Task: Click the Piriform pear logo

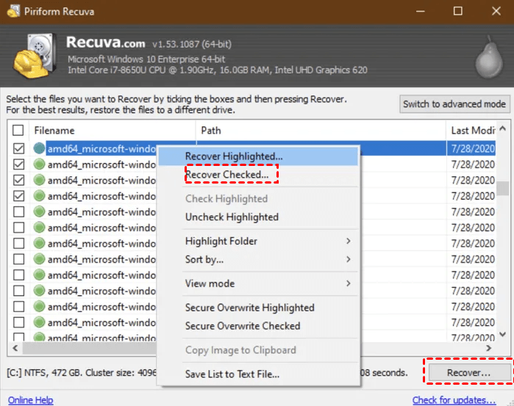Action: (489, 57)
